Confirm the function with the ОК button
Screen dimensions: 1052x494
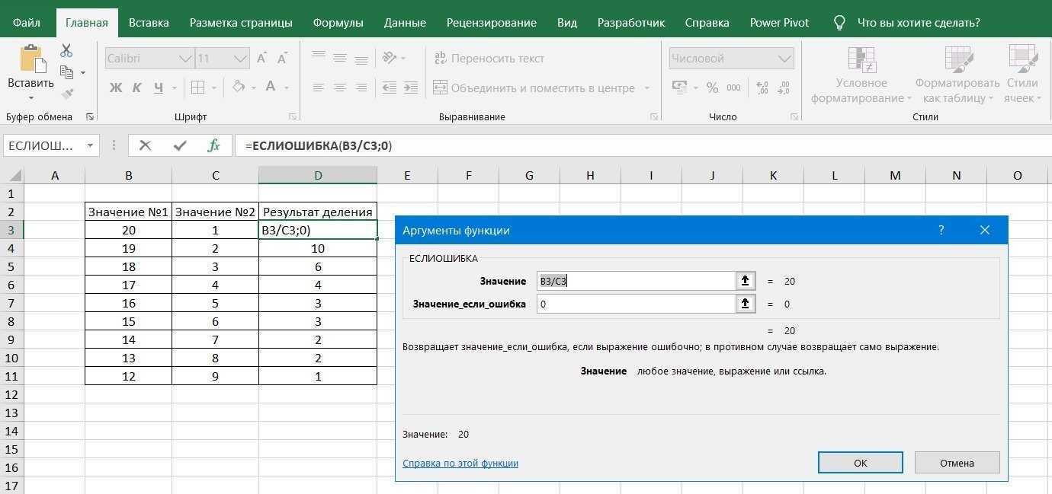click(860, 462)
